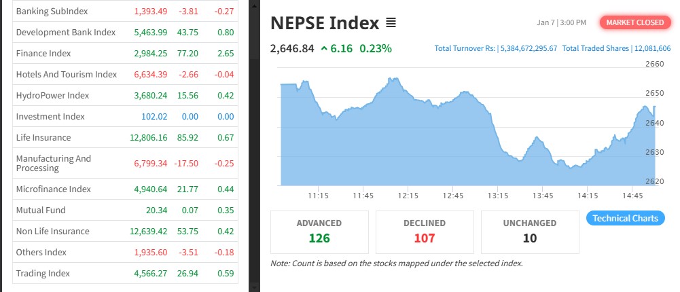Open HydroPower Index details
Screen dimensions: 680x292
tap(52, 96)
